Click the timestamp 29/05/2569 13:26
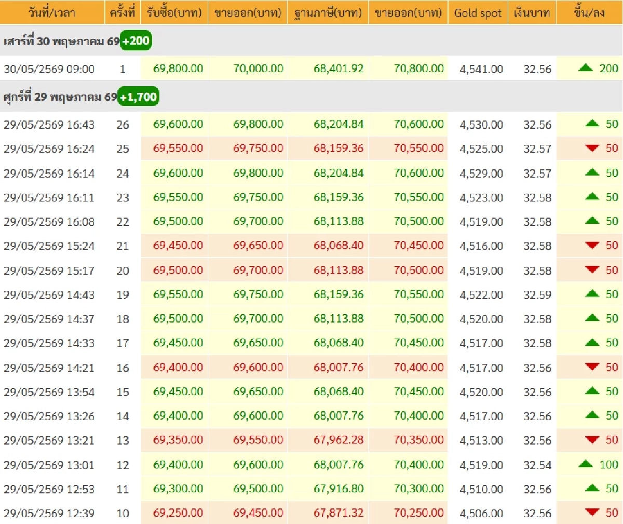This screenshot has height=524, width=623. [49, 416]
